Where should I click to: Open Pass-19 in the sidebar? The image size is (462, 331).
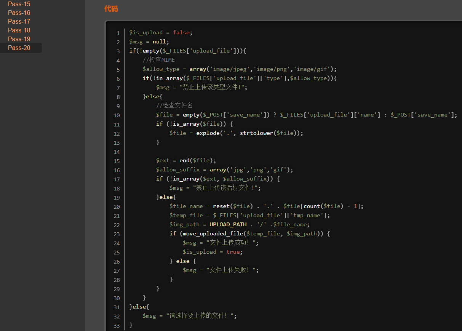click(19, 39)
